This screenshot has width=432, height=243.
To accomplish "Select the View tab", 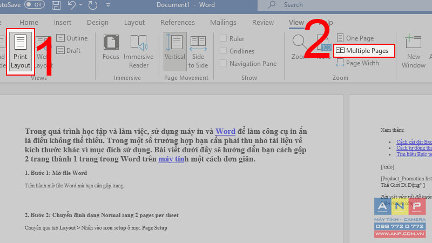I will 296,22.
